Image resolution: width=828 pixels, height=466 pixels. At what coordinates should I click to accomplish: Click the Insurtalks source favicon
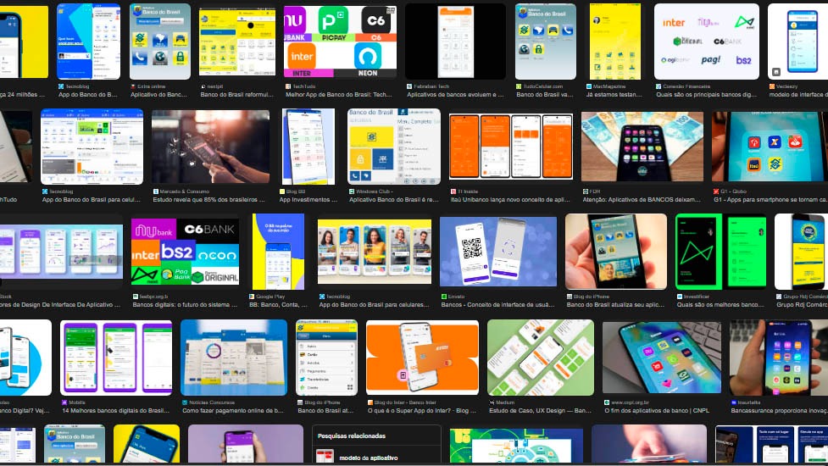pyautogui.click(x=733, y=402)
